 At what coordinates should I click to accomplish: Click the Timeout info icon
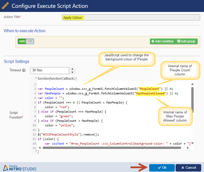24,70
